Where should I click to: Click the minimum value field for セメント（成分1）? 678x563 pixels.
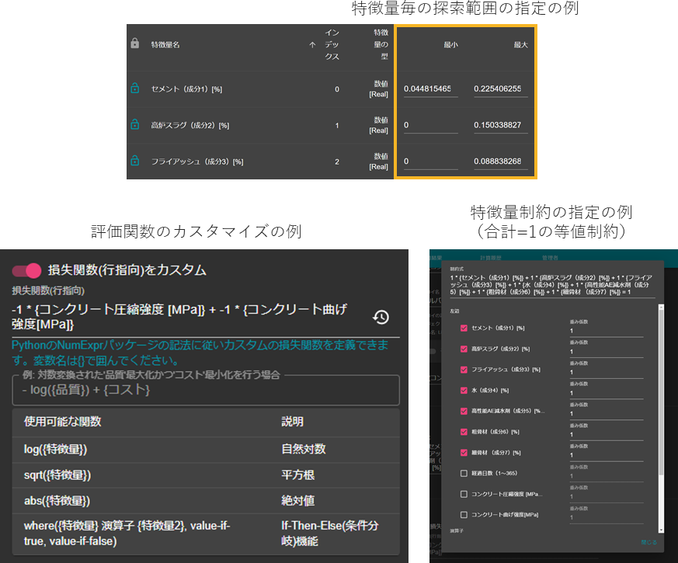pos(430,89)
